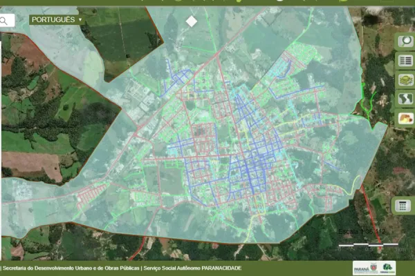Image resolution: width=415 pixels, height=276 pixels.
Task: Open the calculator measurement tool
Action: pyautogui.click(x=403, y=206)
